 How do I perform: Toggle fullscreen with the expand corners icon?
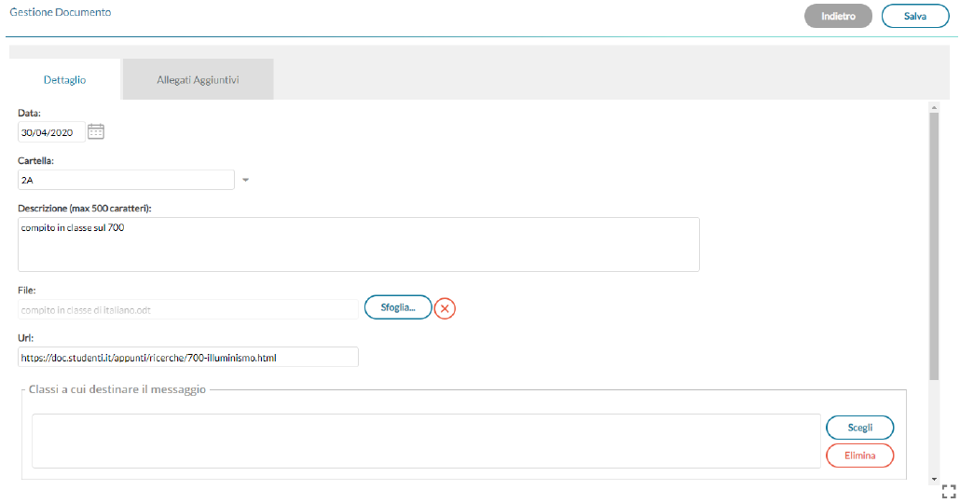point(949,491)
